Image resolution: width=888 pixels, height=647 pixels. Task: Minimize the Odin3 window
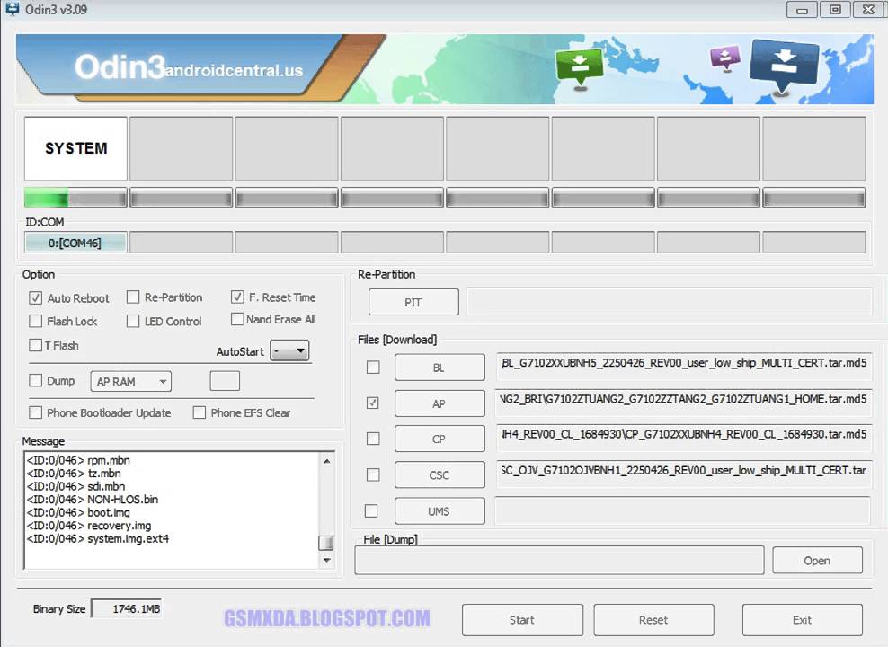802,10
